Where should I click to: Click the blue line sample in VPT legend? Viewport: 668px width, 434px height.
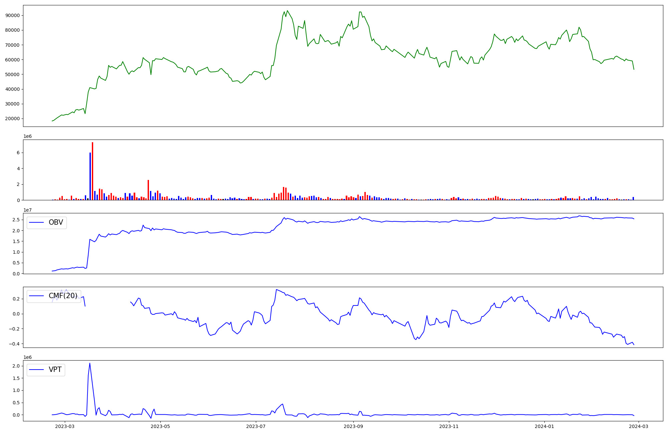37,370
